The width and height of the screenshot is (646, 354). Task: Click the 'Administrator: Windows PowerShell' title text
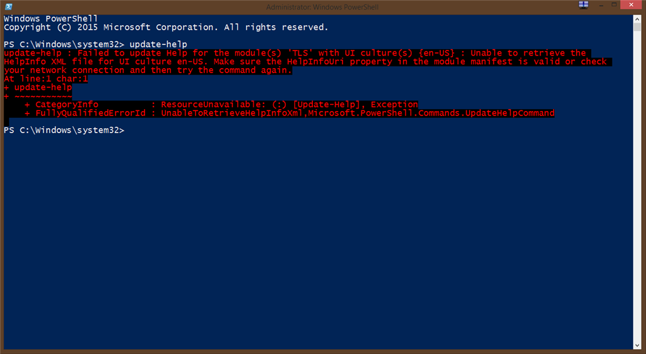coord(322,7)
